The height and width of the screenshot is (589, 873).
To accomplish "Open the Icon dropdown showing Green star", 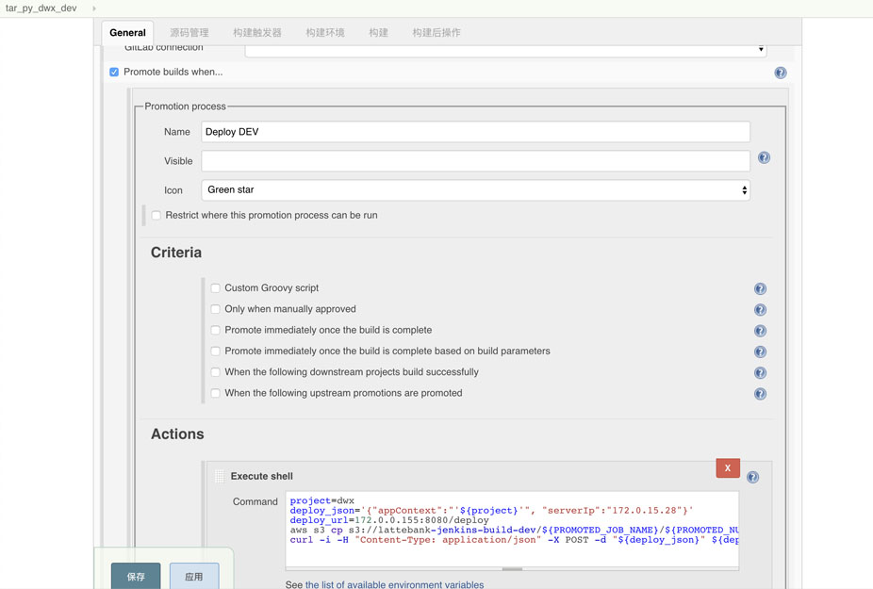I will 475,190.
